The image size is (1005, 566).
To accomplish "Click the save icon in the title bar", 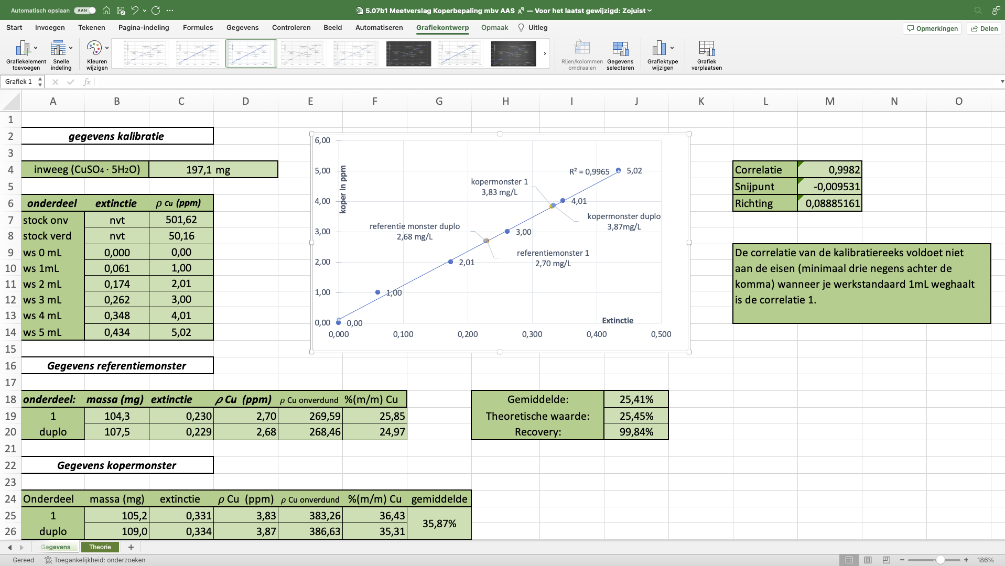I will pos(121,10).
